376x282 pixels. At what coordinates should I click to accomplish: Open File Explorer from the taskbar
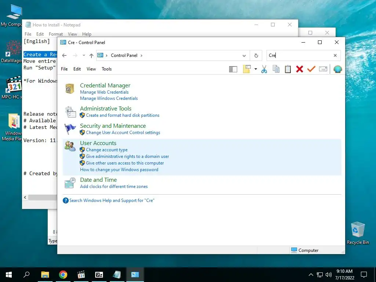coord(45,275)
